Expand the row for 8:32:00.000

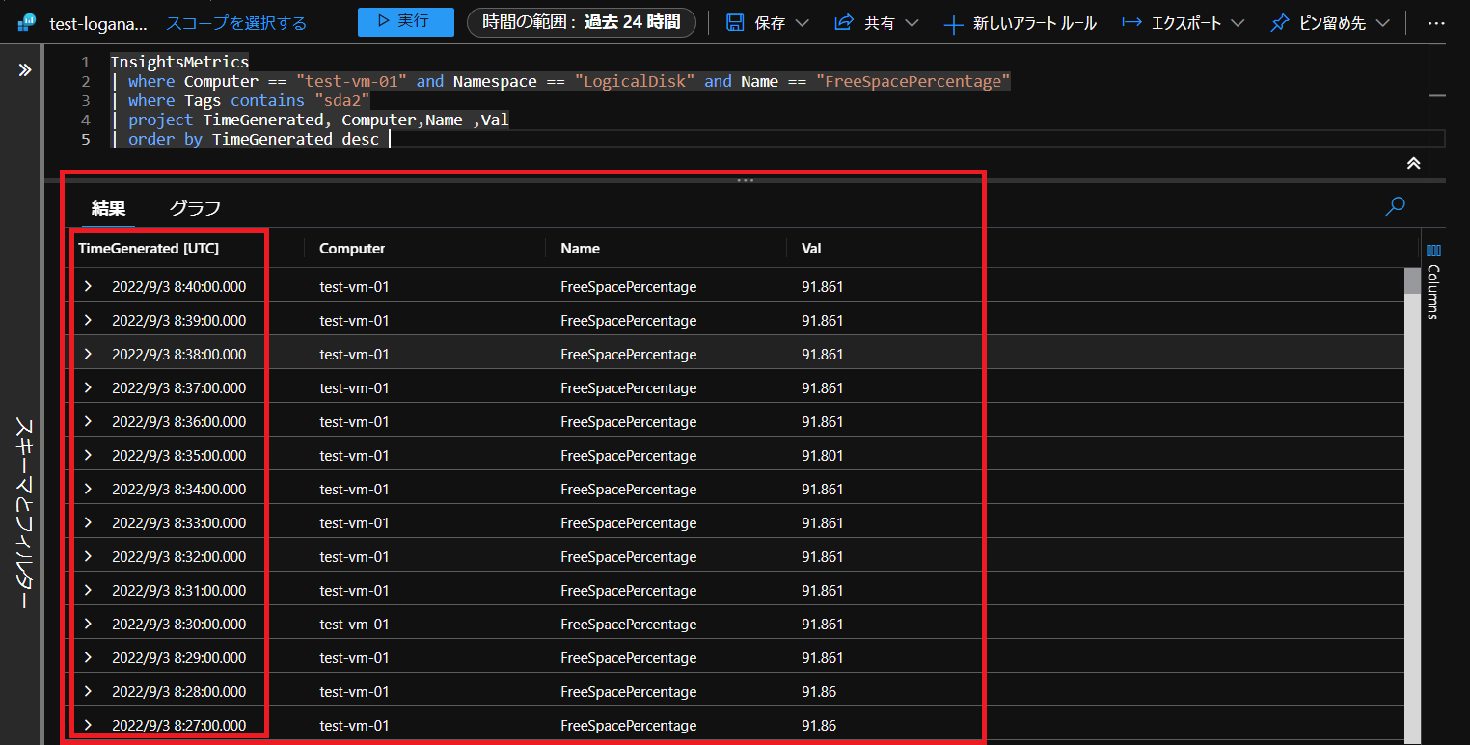[88, 556]
